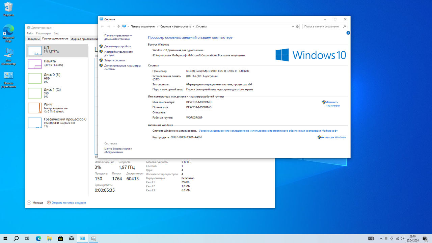Click the search magnifier in control panel search

(345, 26)
